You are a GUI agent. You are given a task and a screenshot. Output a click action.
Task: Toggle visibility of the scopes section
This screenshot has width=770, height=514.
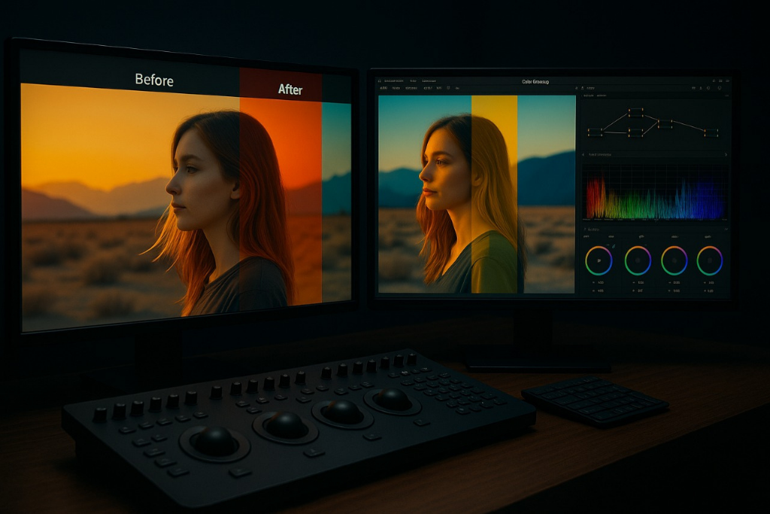(x=583, y=154)
